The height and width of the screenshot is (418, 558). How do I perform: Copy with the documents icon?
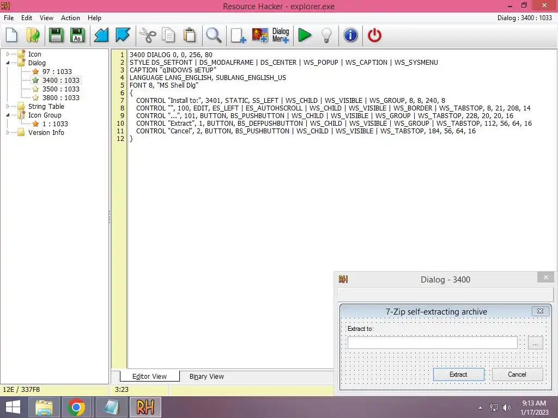[168, 35]
